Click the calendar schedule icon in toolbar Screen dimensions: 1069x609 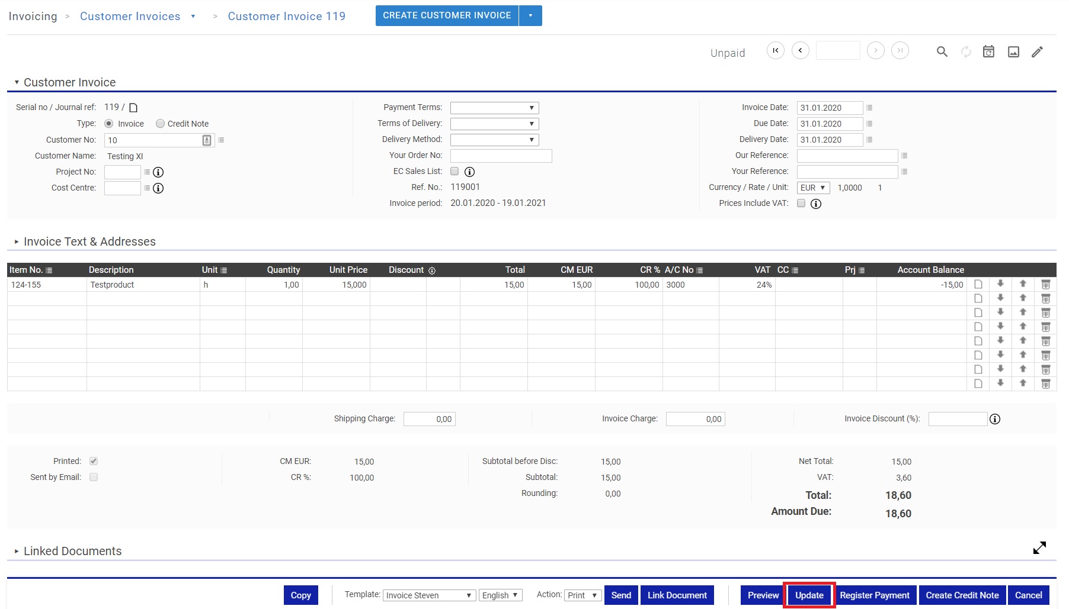tap(988, 52)
